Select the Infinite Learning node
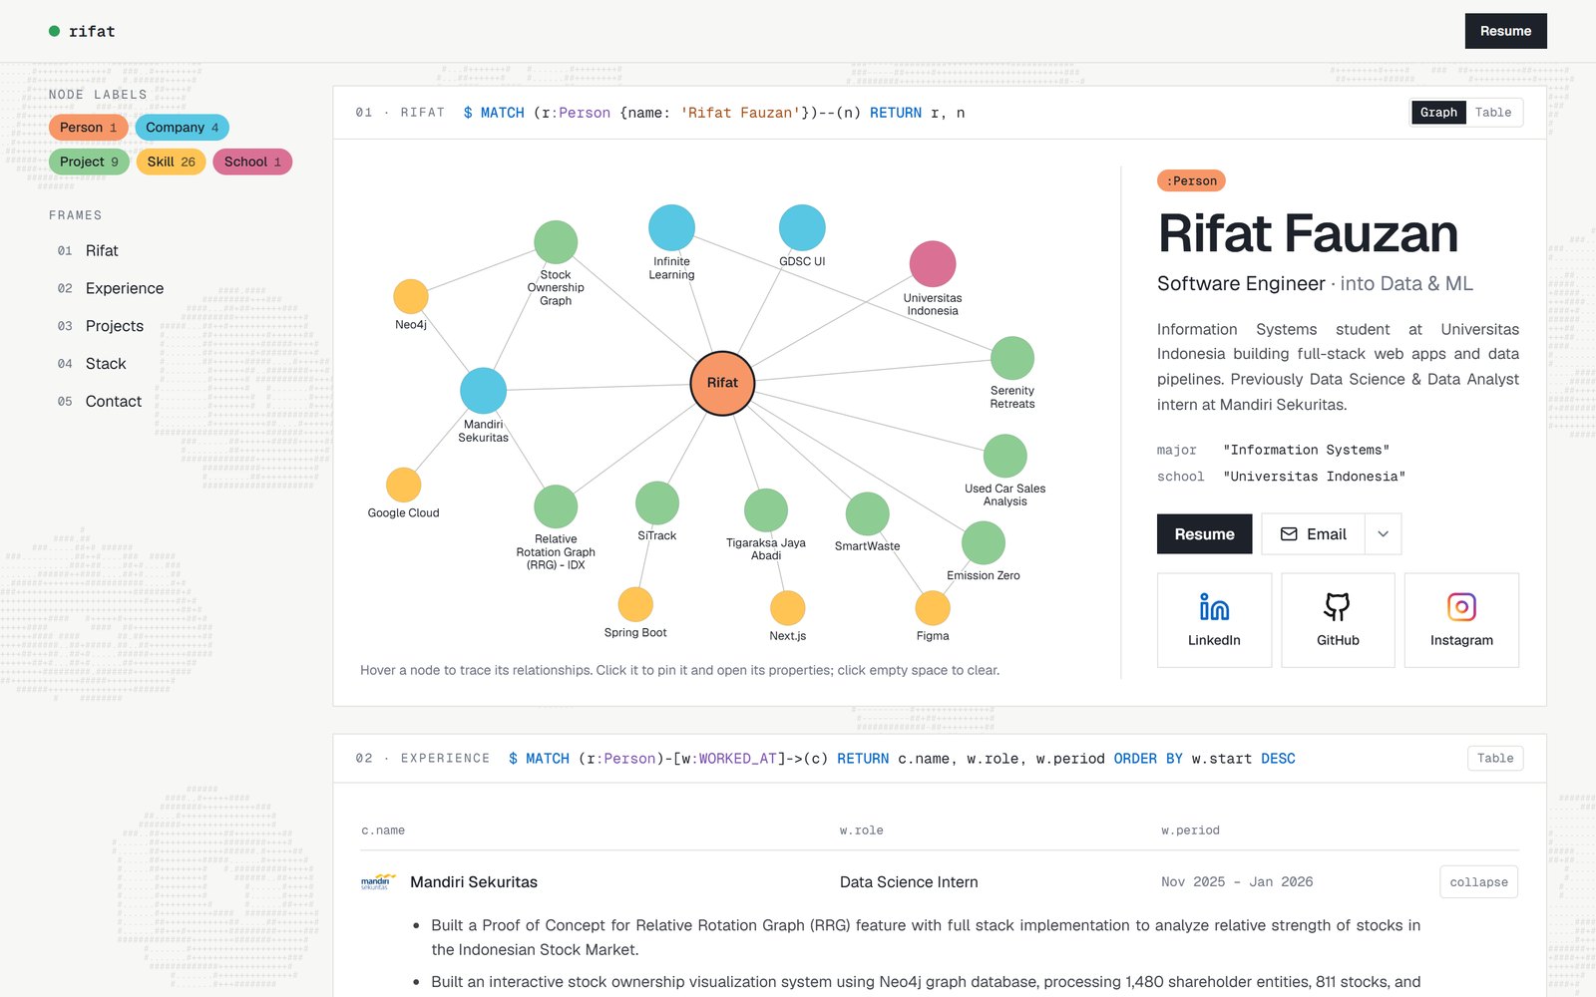 671,227
